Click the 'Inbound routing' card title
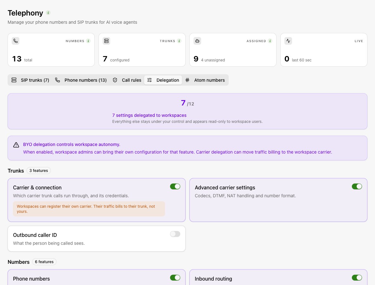The image size is (375, 285). tap(213, 279)
